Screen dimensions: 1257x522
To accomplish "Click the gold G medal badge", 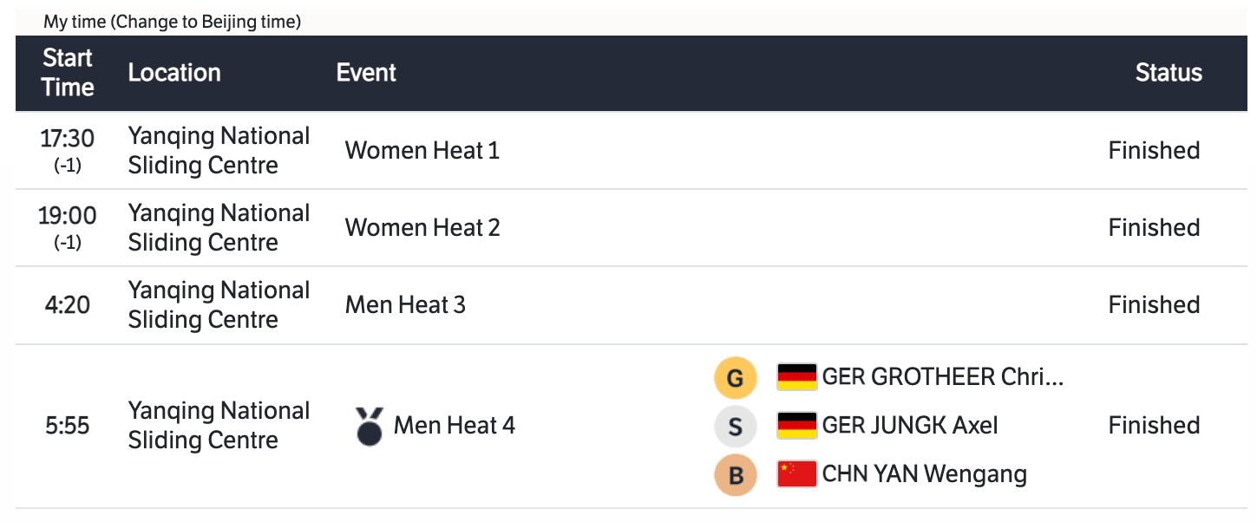I will tap(734, 378).
